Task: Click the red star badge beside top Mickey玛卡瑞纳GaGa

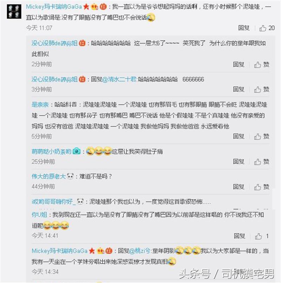Action: (86, 7)
